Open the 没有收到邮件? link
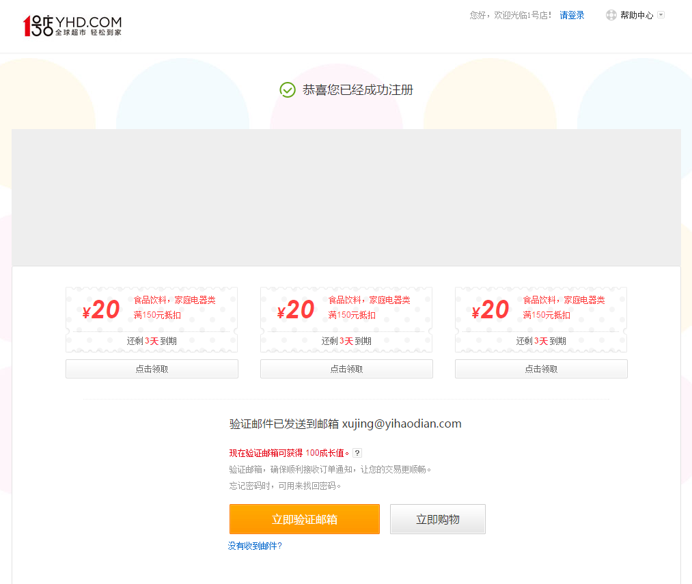The image size is (692, 584). (255, 546)
